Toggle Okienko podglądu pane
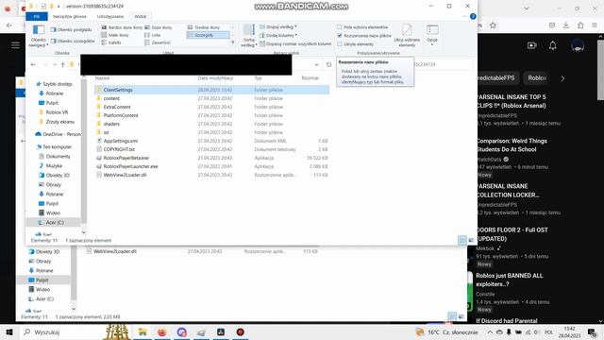This screenshot has height=340, width=604. [72, 29]
